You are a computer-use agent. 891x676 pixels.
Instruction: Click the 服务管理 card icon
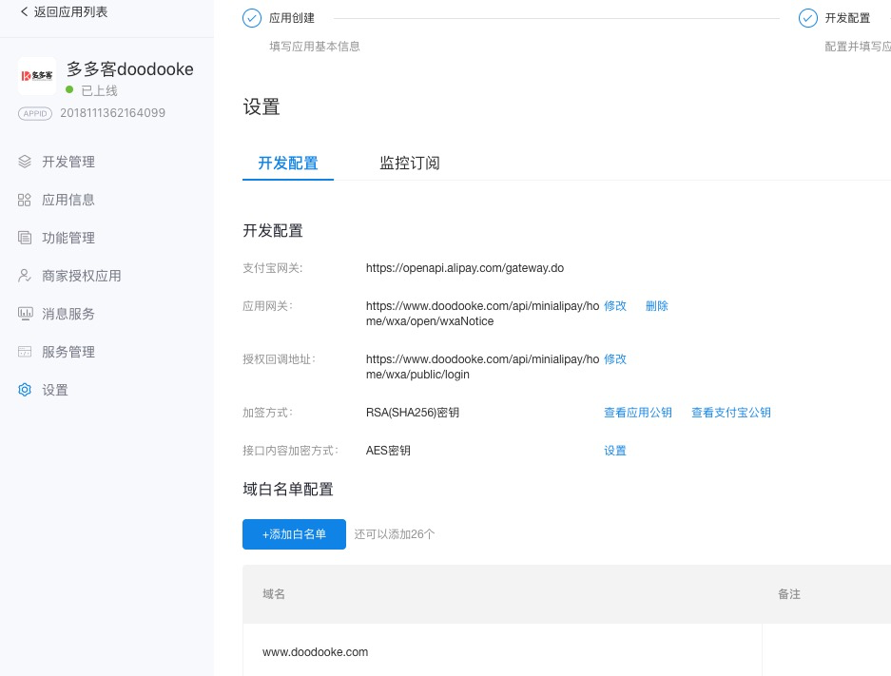click(x=25, y=352)
